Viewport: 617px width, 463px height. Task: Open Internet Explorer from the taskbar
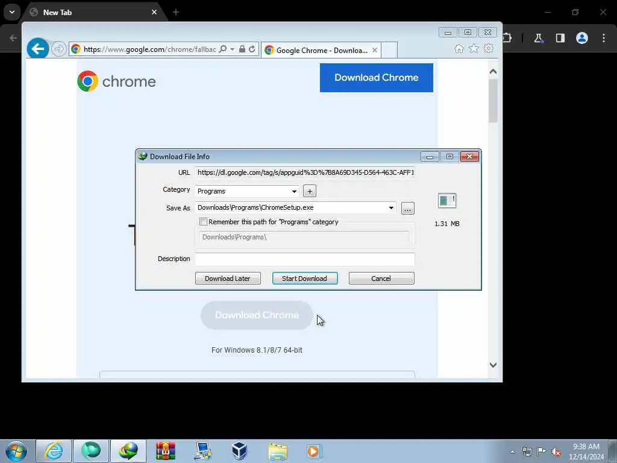tap(54, 451)
